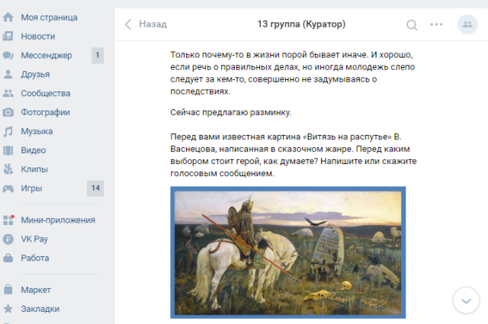This screenshot has height=324, width=488.
Task: Open Видео section
Action: [34, 150]
